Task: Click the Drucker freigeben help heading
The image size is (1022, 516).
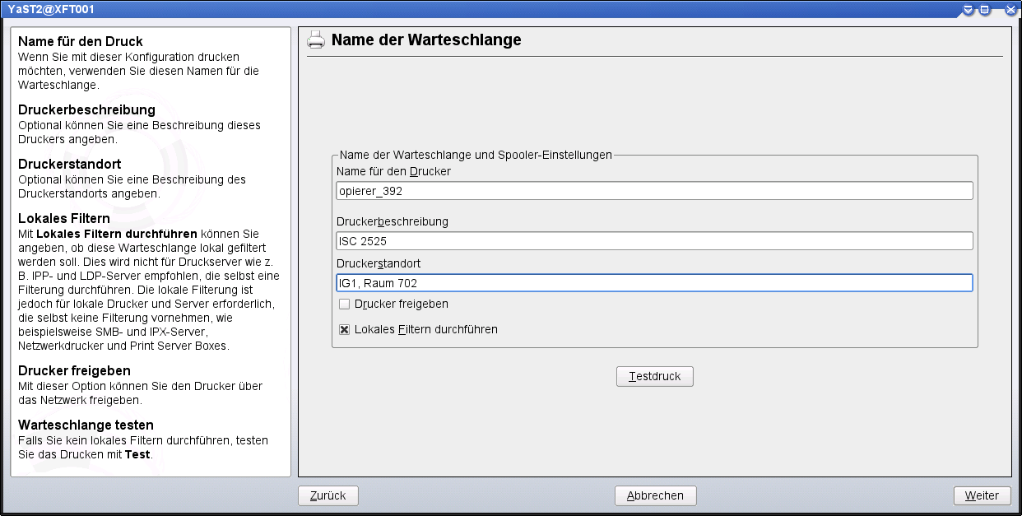Action: (74, 371)
